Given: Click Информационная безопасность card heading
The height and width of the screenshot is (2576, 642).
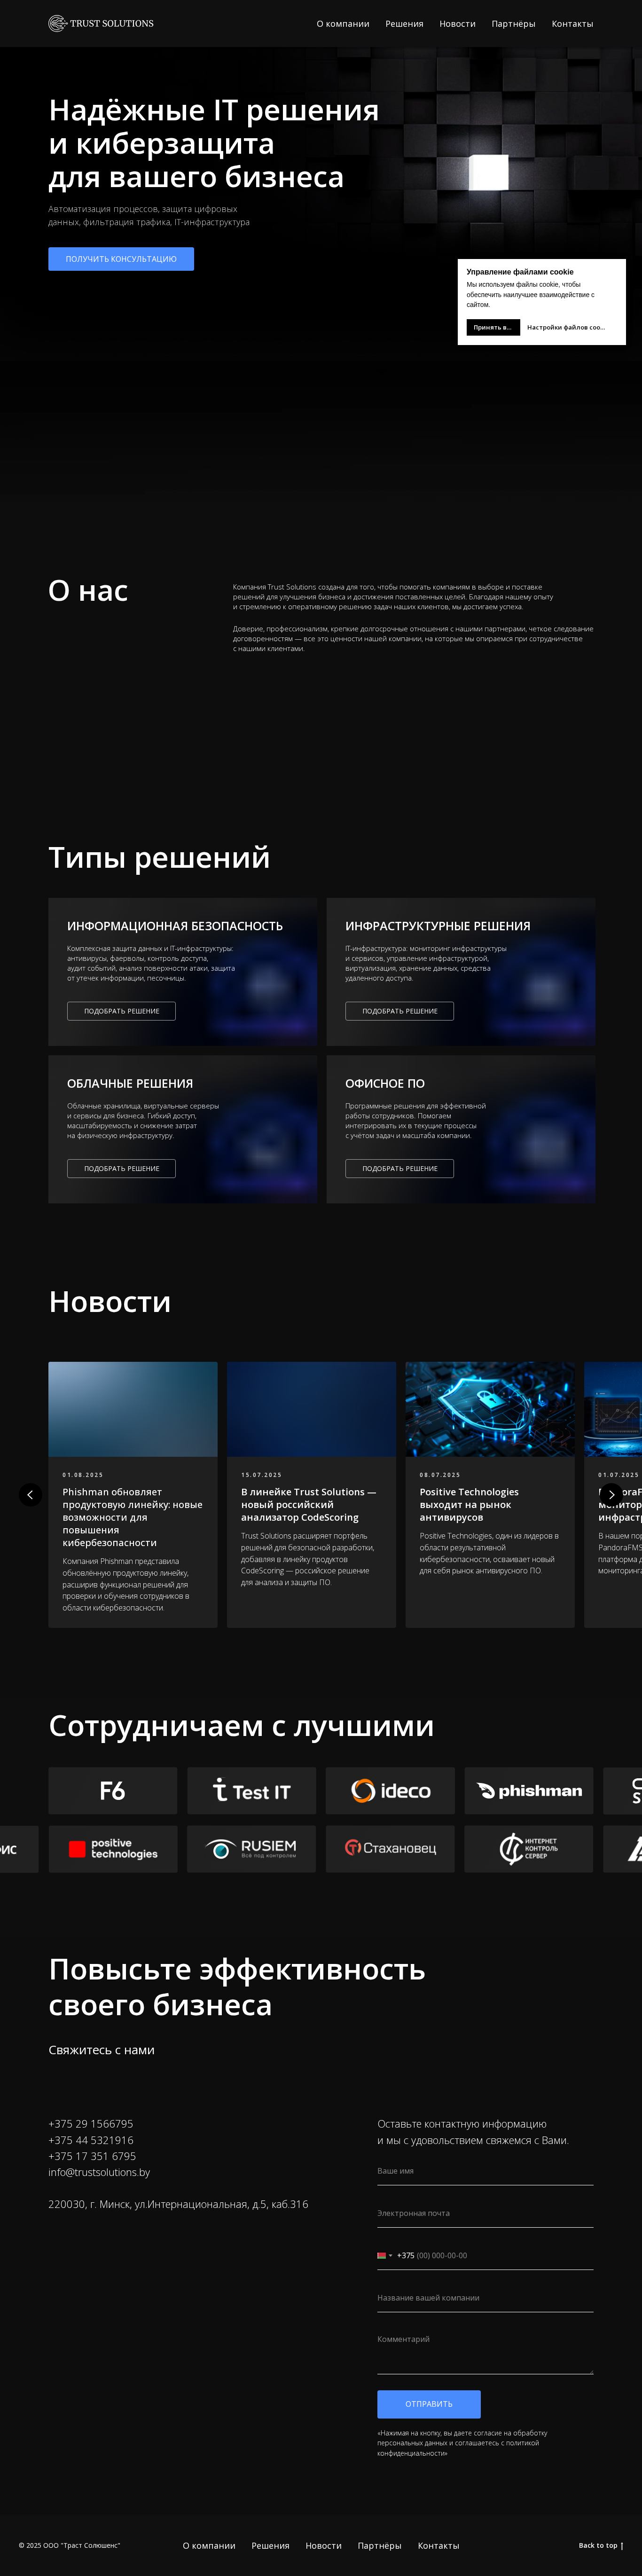Looking at the screenshot, I should (x=175, y=926).
